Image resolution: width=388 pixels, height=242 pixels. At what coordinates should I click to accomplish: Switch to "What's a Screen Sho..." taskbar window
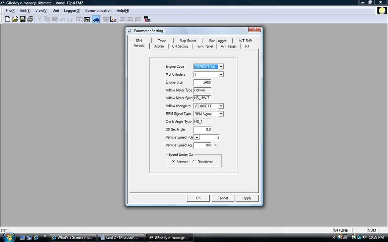pos(72,237)
